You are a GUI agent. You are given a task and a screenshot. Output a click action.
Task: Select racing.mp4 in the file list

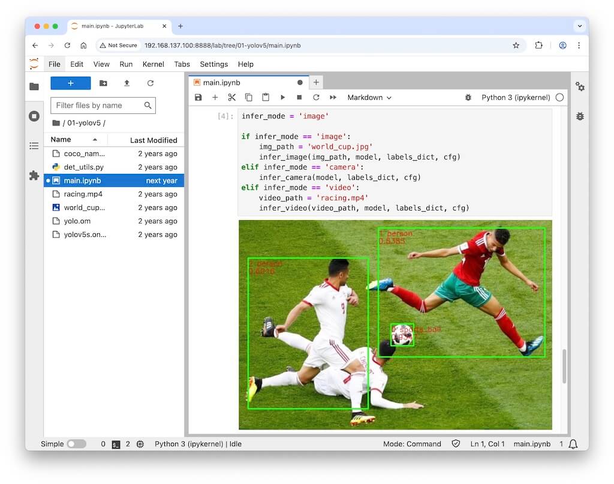83,194
